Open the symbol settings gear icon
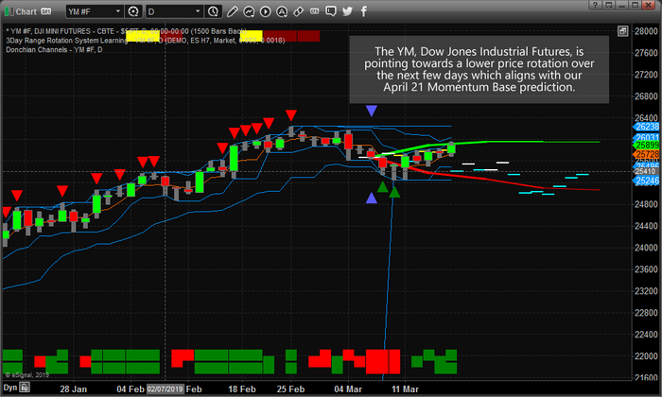This screenshot has width=662, height=397. coord(133,11)
